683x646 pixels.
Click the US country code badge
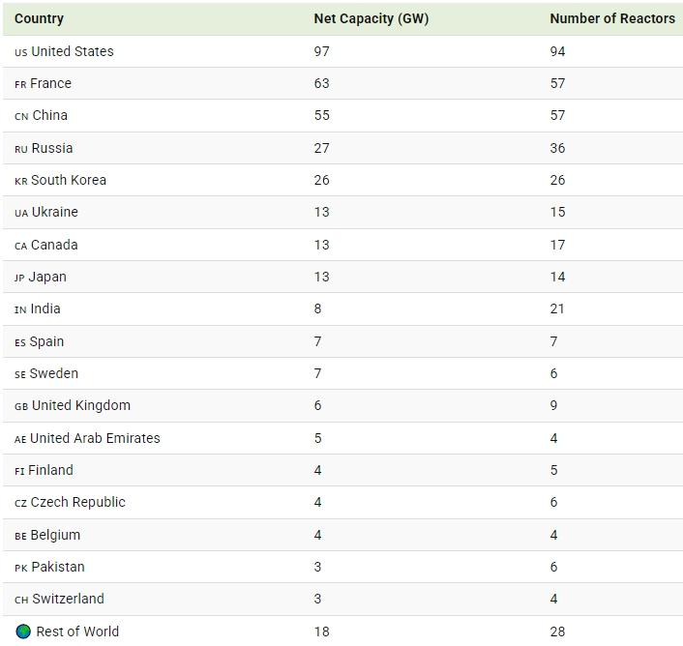pos(21,52)
